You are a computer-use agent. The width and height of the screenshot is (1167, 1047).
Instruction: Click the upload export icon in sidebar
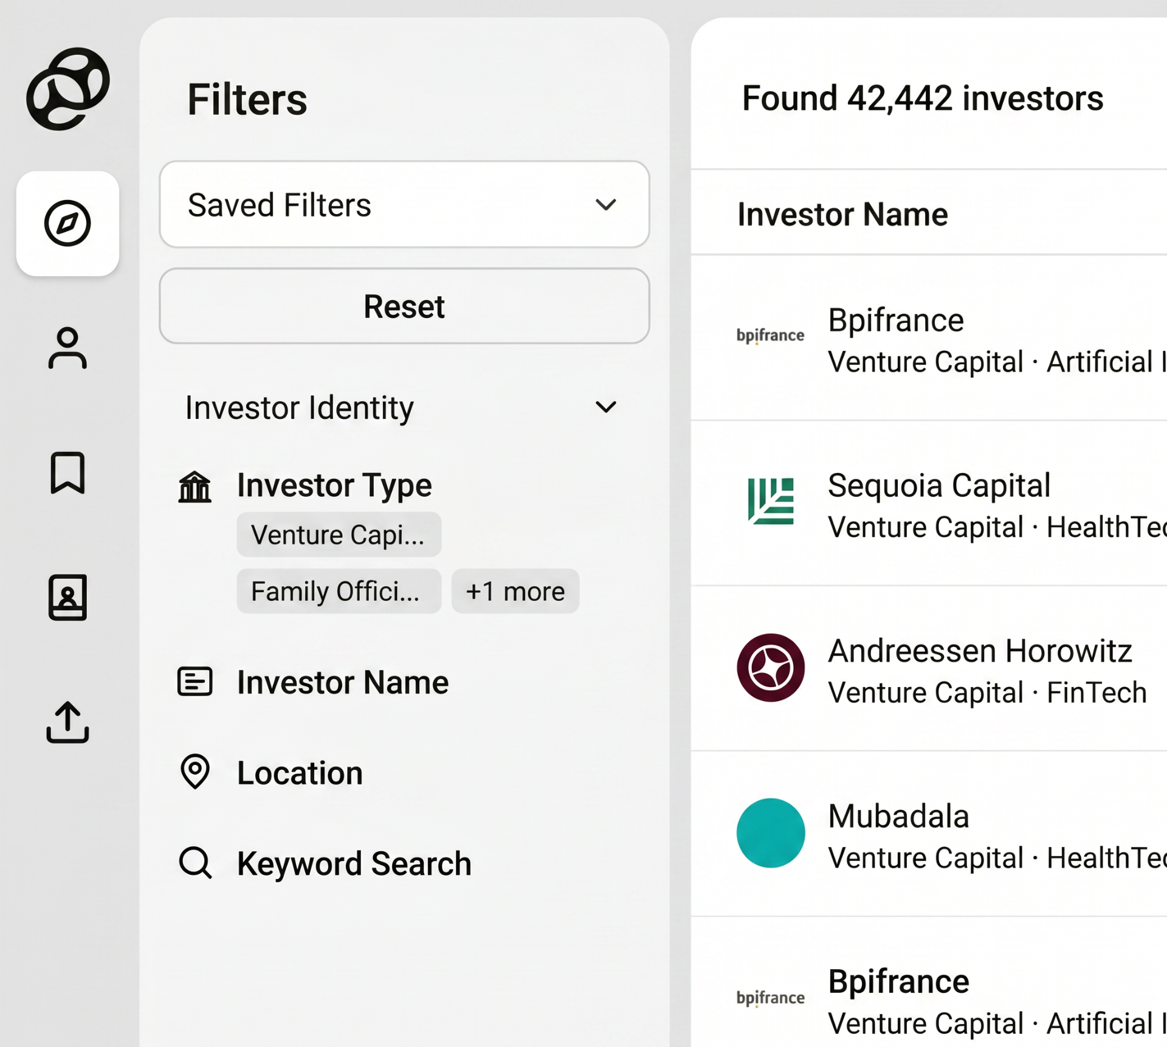pyautogui.click(x=67, y=722)
